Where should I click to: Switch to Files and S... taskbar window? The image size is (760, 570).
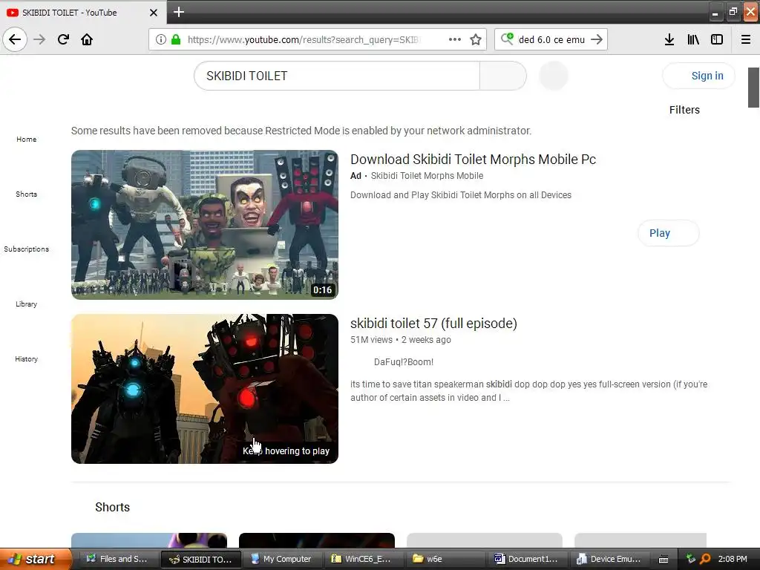119,559
